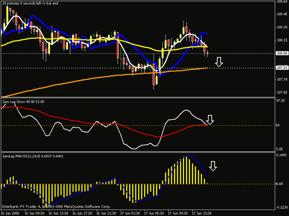The width and height of the screenshot is (289, 216).
Task: Click the 108.45 price scale label
Action: point(282,14)
